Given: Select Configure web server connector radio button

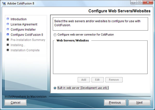Looking at the screenshot, I should pyautogui.click(x=55, y=35).
